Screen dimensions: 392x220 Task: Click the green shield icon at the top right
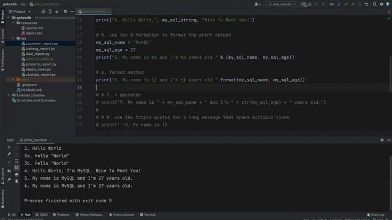(x=388, y=4)
